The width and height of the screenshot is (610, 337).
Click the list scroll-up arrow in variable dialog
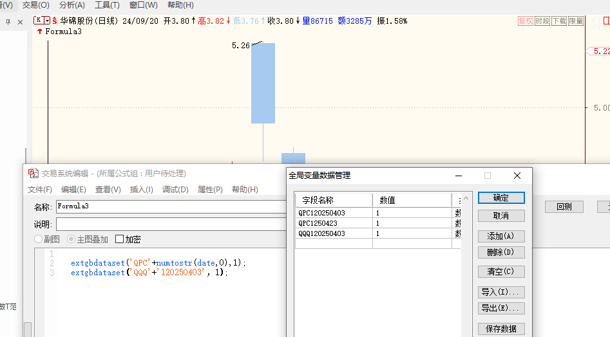[466, 198]
